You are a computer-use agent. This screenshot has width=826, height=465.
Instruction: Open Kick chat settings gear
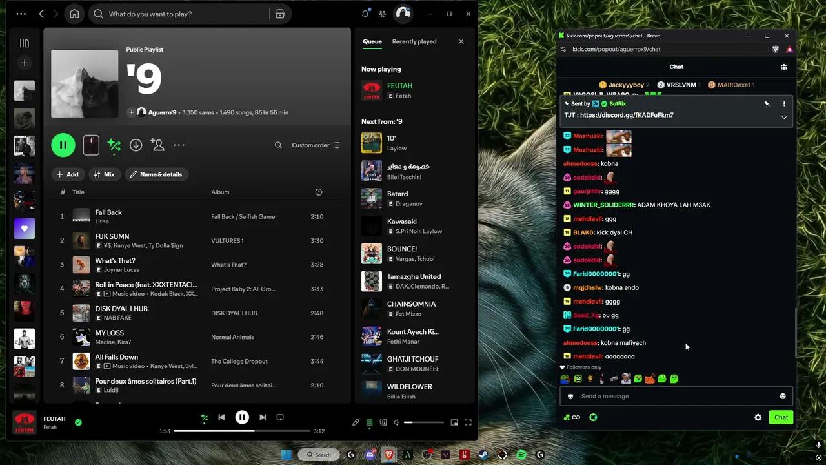tap(758, 417)
